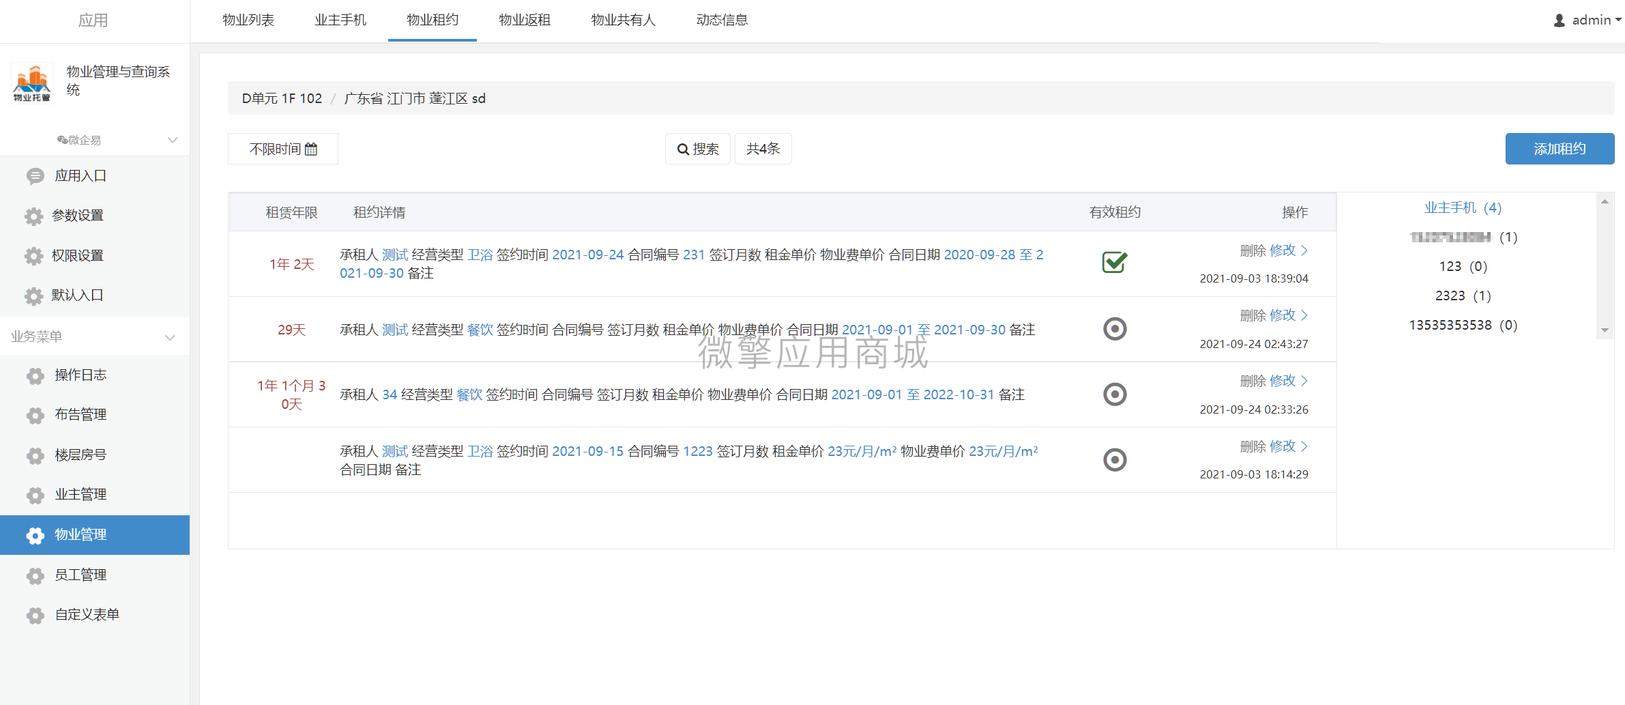This screenshot has height=705, width=1625.
Task: Click the owner phone panel scroll down arrow
Action: click(1605, 330)
